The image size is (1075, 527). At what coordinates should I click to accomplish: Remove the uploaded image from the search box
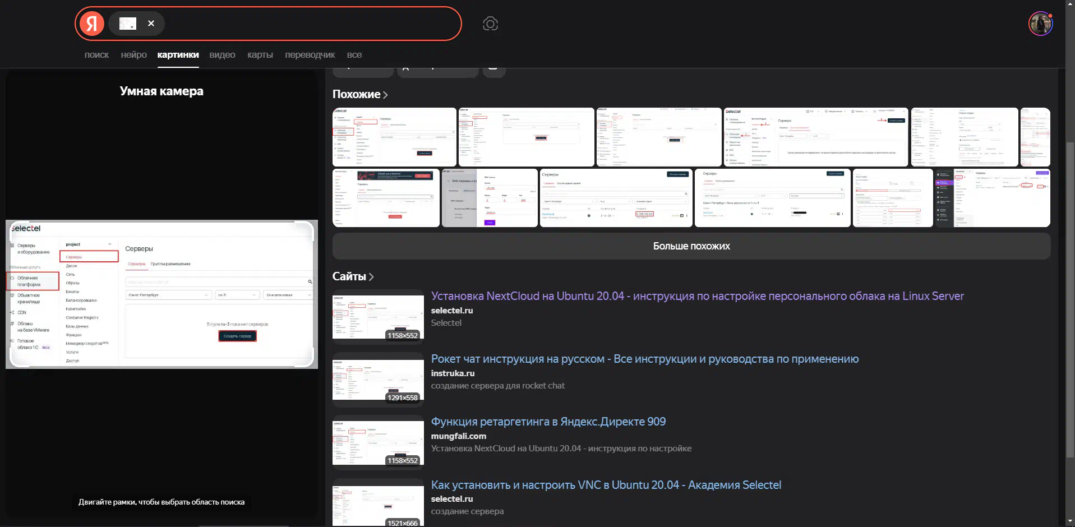tap(151, 24)
